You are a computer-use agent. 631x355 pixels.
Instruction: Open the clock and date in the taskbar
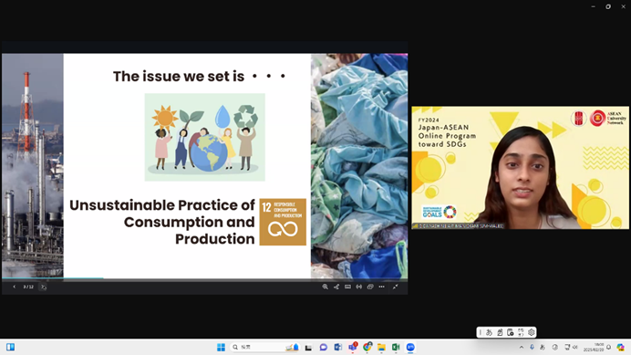pyautogui.click(x=594, y=348)
